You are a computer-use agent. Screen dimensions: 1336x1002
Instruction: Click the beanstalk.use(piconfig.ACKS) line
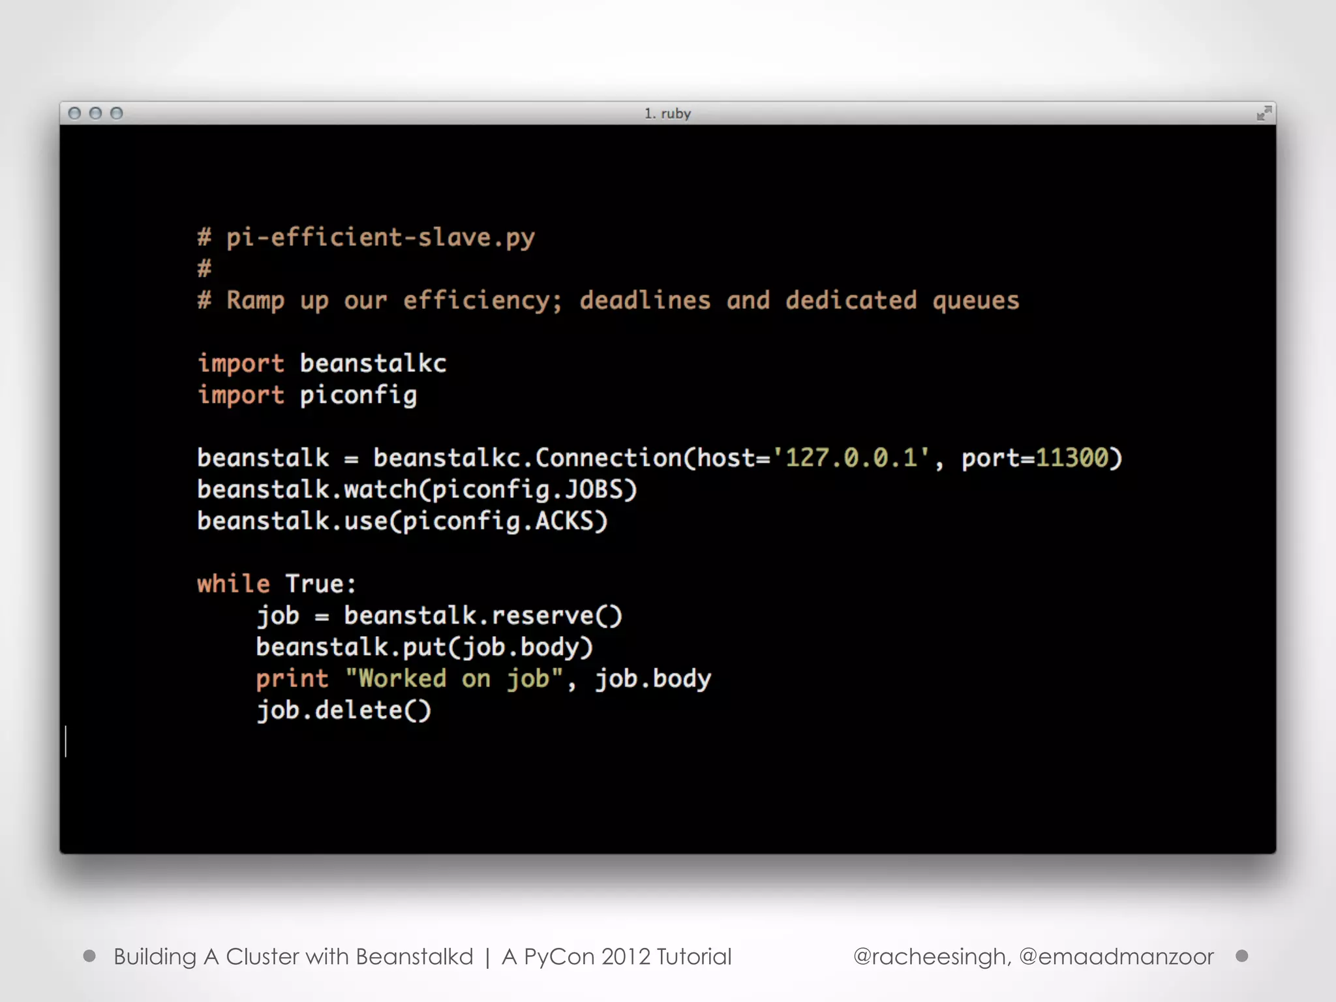coord(402,521)
